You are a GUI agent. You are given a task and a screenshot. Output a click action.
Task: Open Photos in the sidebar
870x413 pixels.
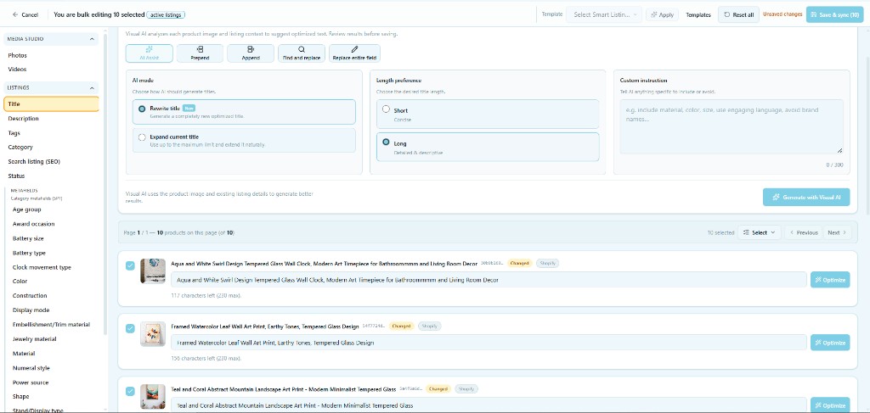[17, 55]
